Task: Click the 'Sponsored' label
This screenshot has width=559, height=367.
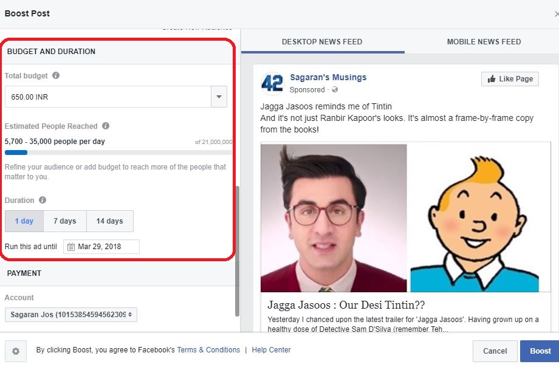Action: coord(307,90)
